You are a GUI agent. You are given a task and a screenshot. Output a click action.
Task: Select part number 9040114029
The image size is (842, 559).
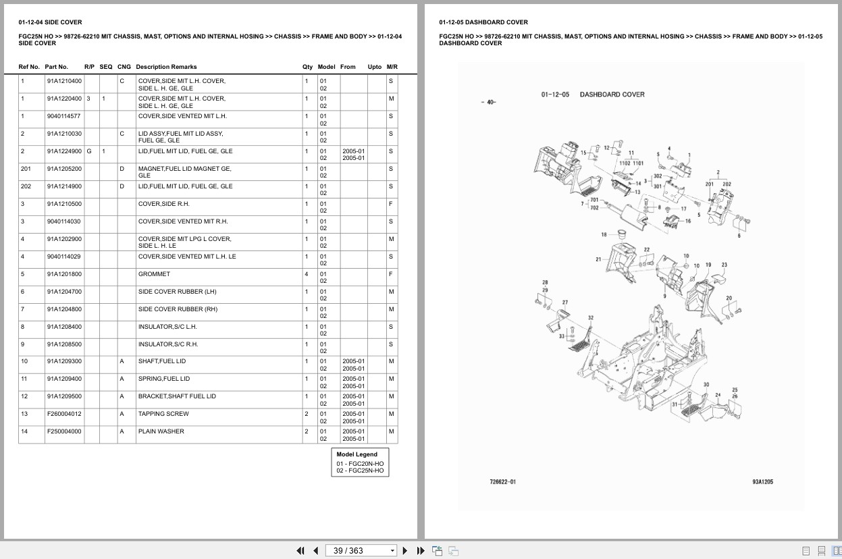pyautogui.click(x=64, y=257)
